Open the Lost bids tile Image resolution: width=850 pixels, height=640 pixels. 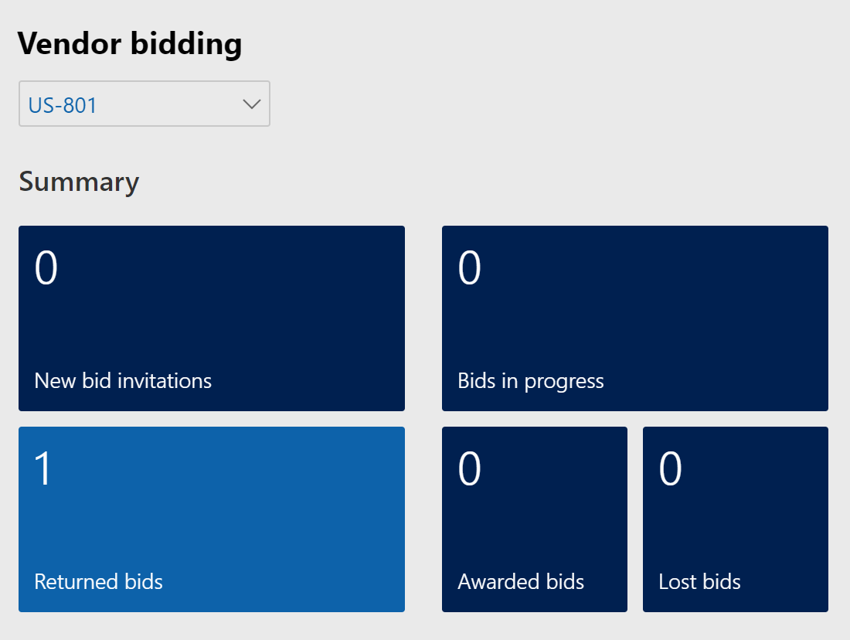tap(735, 519)
